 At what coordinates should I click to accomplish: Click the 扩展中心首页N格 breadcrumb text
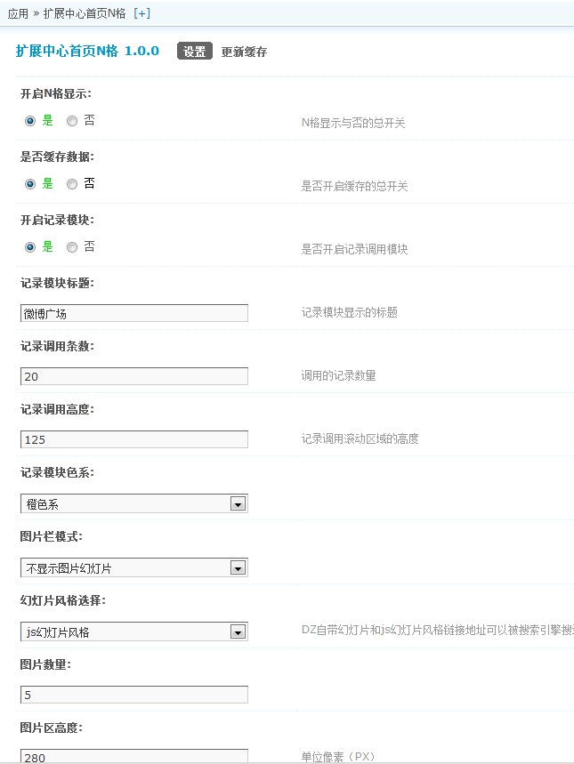(x=85, y=13)
